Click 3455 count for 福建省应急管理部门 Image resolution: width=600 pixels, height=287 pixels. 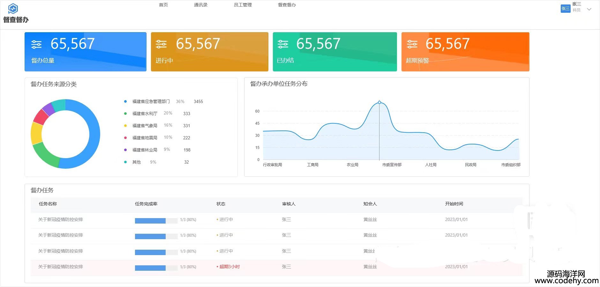198,101
